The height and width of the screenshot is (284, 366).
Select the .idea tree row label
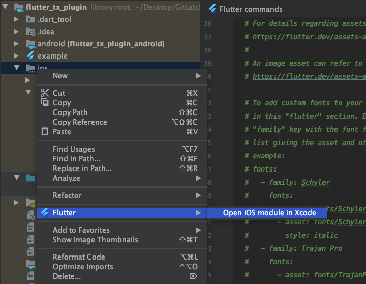pos(46,32)
